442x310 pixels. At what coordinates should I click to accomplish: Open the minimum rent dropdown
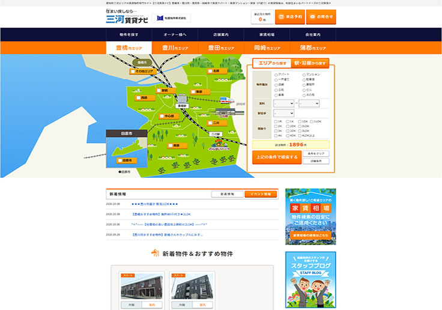pyautogui.click(x=283, y=103)
